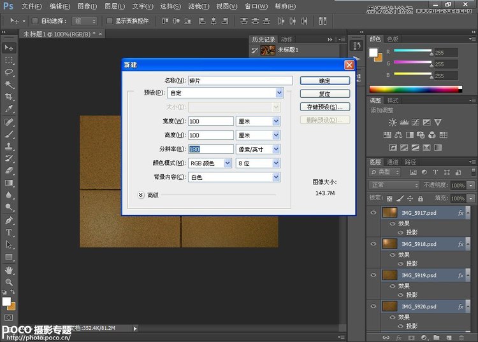The width and height of the screenshot is (478, 342).
Task: Click the 复位 button
Action: coord(324,93)
